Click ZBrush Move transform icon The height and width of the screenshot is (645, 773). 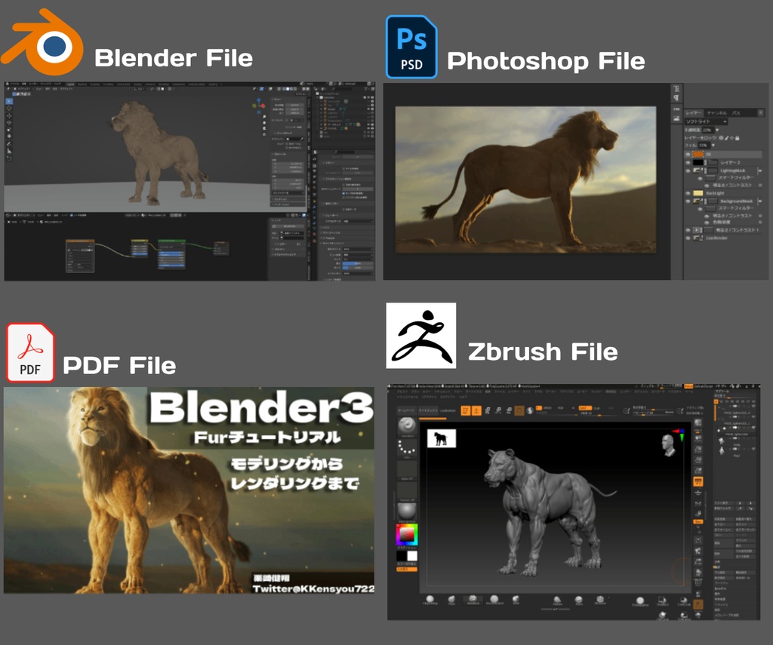pyautogui.click(x=488, y=411)
